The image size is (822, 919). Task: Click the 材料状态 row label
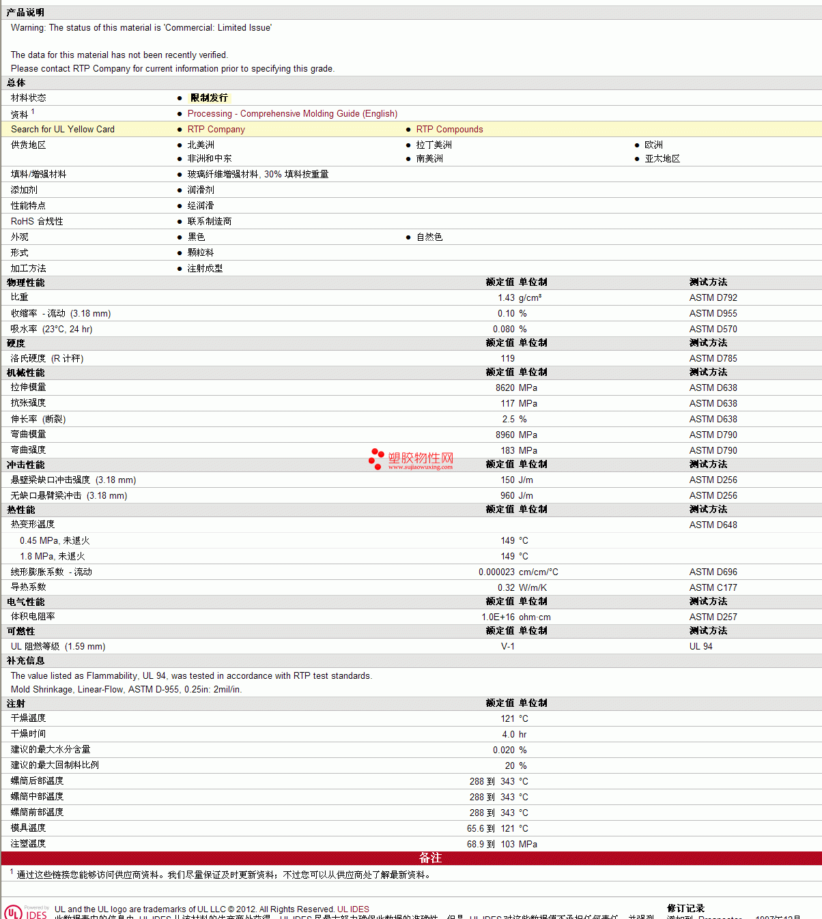click(29, 98)
